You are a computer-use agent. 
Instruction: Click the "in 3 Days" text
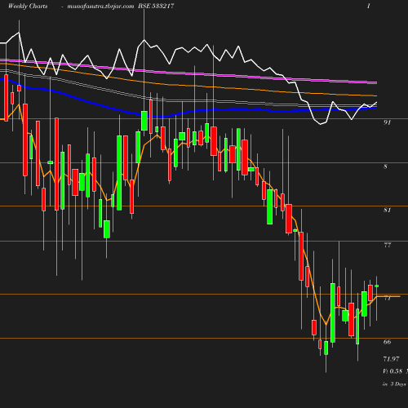[x=394, y=384]
